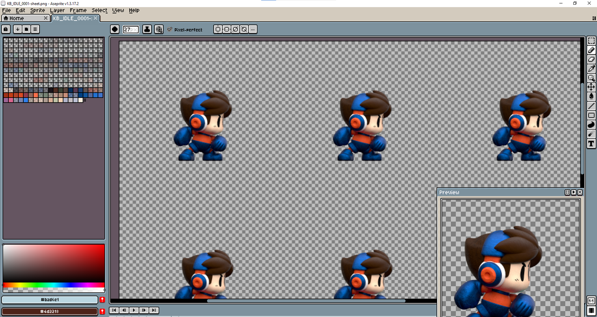This screenshot has width=597, height=317.
Task: Enable the left diagonal symmetry button
Action: point(244,29)
